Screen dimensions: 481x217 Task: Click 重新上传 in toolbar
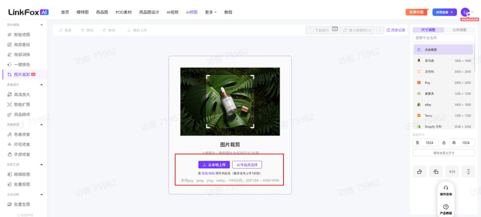137,30
